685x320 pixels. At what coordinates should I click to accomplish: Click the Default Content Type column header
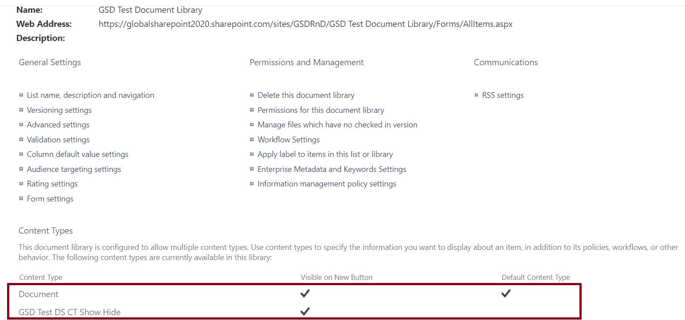point(536,278)
